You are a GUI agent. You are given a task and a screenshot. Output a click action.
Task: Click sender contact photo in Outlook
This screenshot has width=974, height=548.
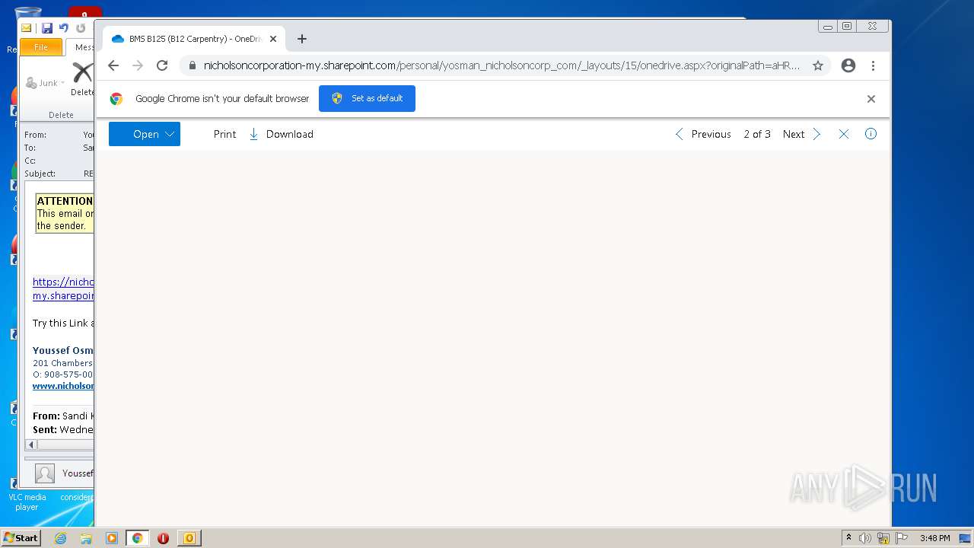(45, 473)
